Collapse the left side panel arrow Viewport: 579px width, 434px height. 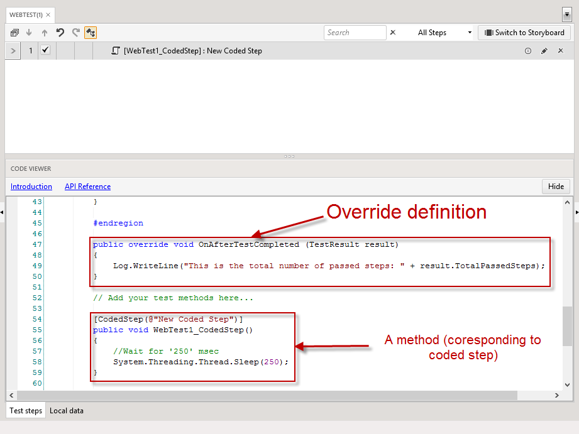(2, 212)
